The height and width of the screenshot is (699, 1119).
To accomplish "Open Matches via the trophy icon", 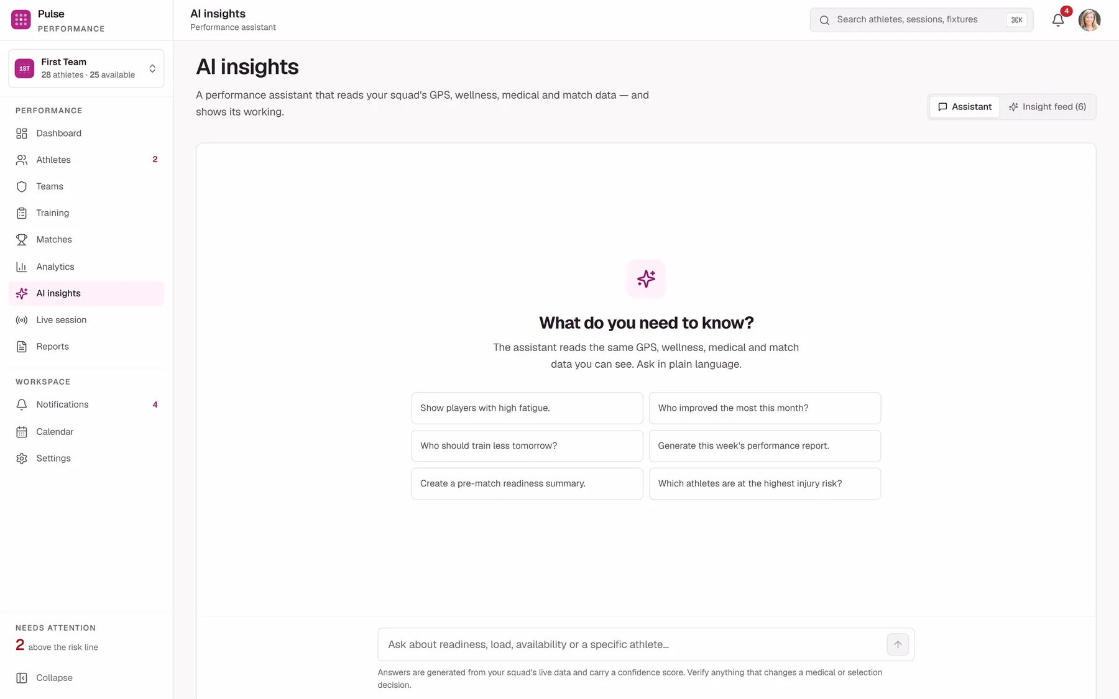I will pyautogui.click(x=22, y=240).
